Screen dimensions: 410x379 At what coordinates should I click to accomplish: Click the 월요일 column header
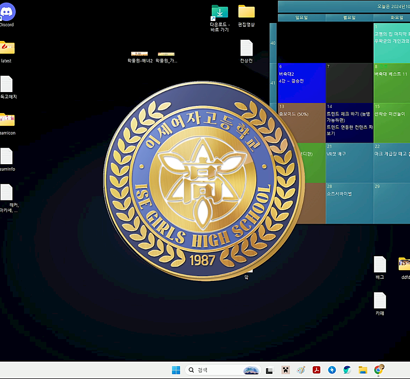coord(350,18)
